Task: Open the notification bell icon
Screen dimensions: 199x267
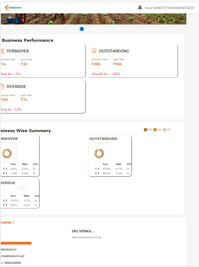Action: 140,8
